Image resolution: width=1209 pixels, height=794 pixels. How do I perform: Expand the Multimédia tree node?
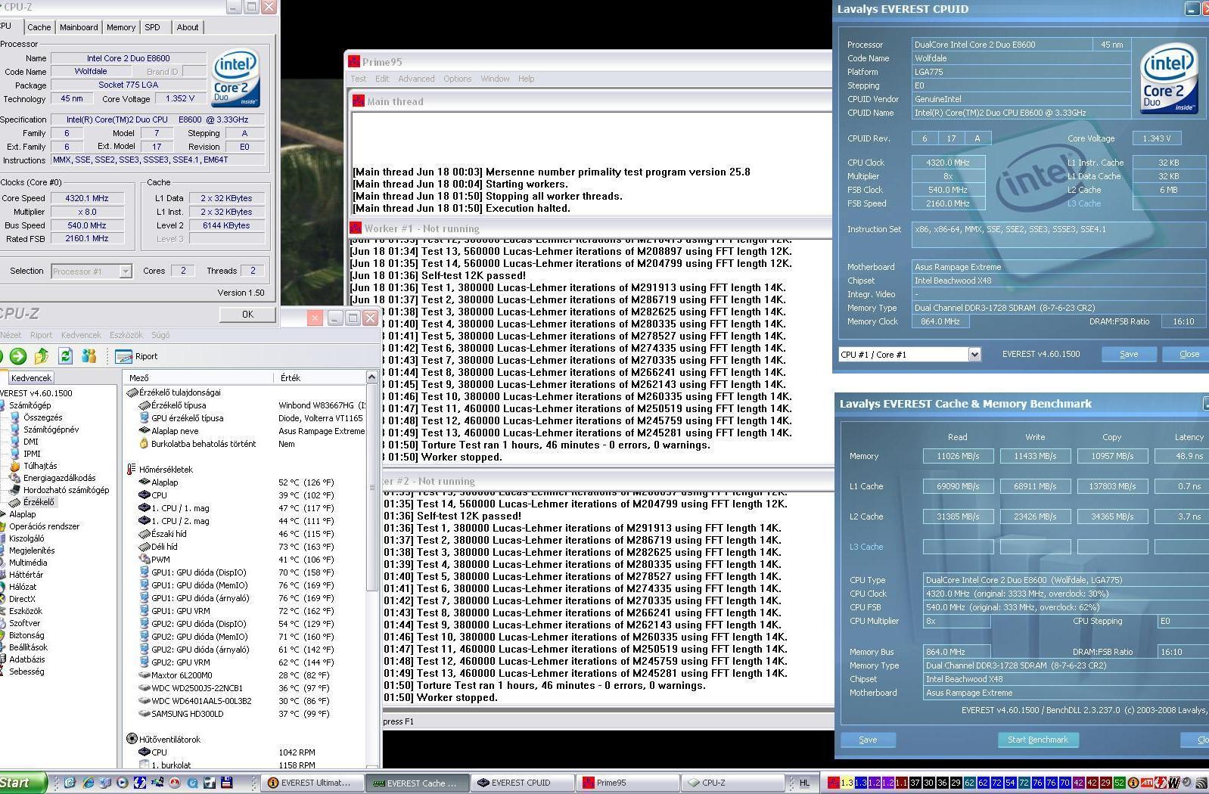click(x=28, y=563)
